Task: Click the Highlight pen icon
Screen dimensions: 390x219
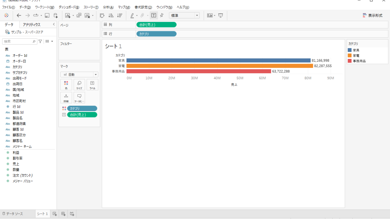Action: pos(132,15)
